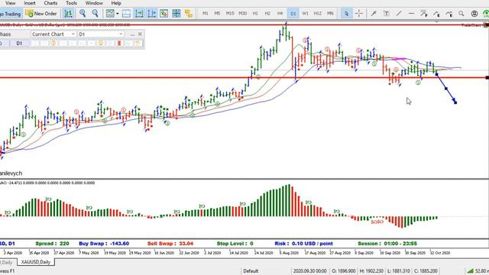Image resolution: width=489 pixels, height=275 pixels.
Task: Switch to M1 timeframe
Action: [x=206, y=14]
